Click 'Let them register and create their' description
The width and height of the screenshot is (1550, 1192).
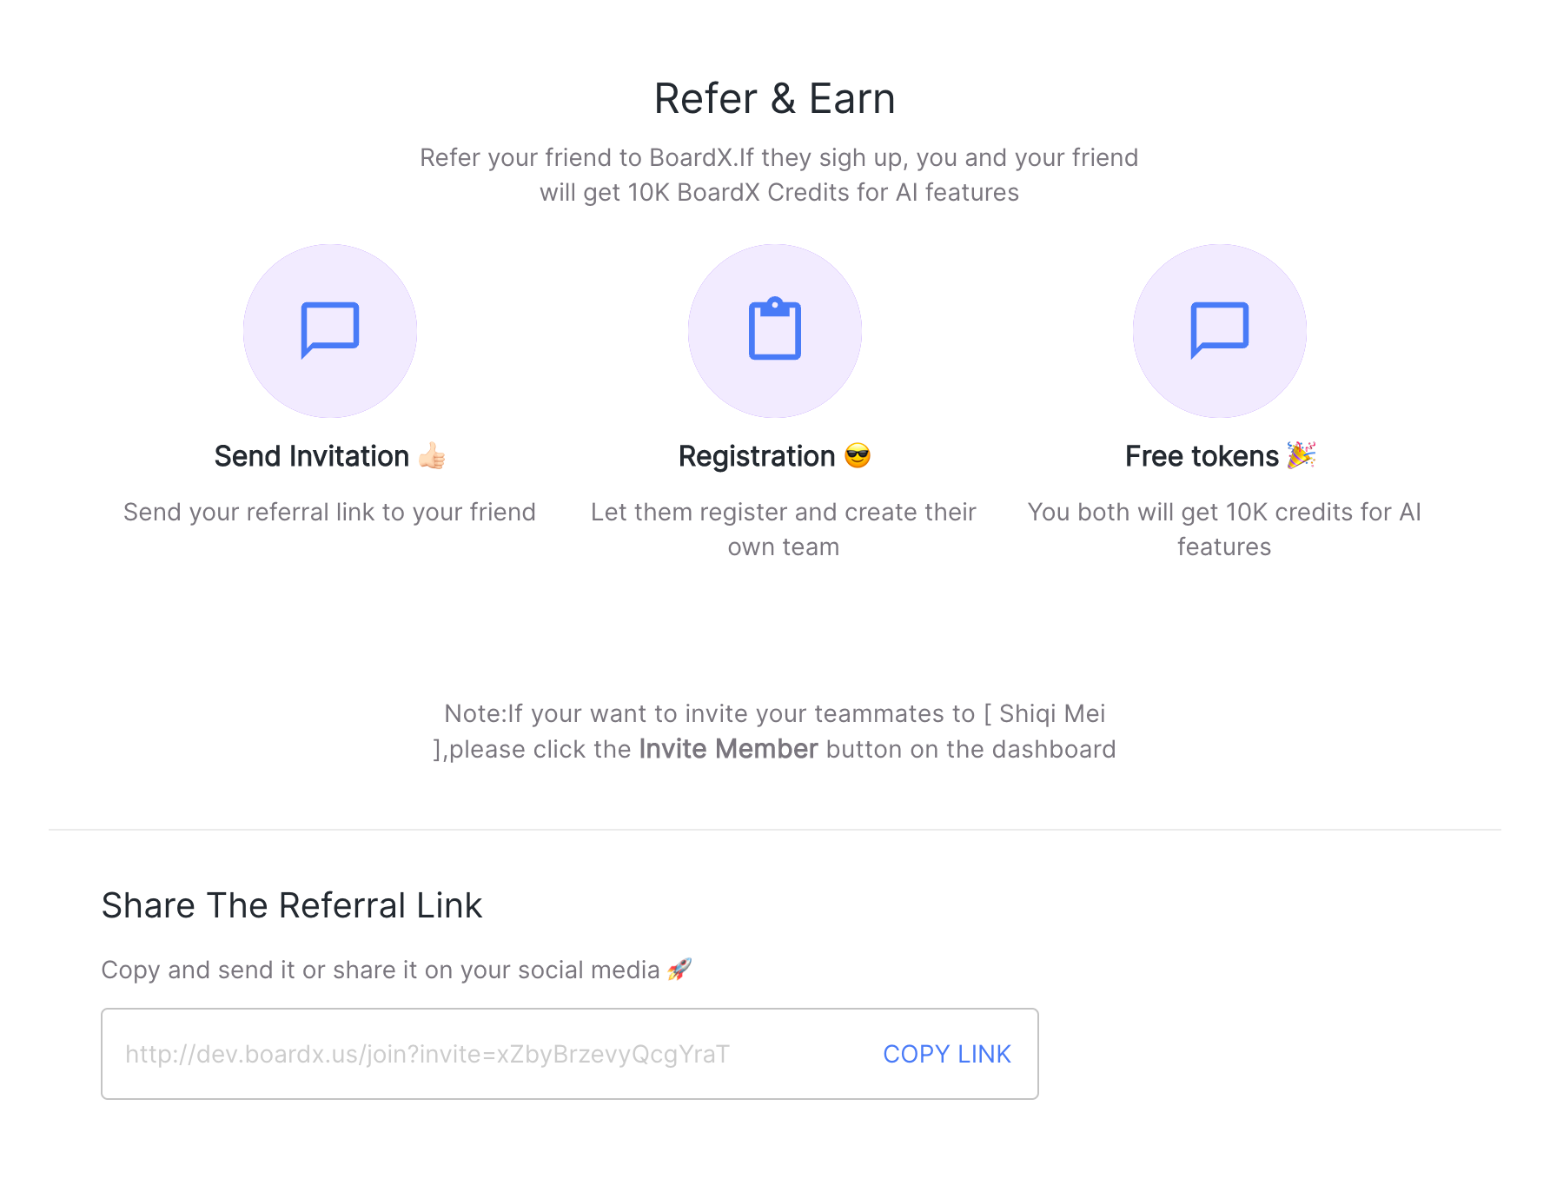pyautogui.click(x=784, y=529)
